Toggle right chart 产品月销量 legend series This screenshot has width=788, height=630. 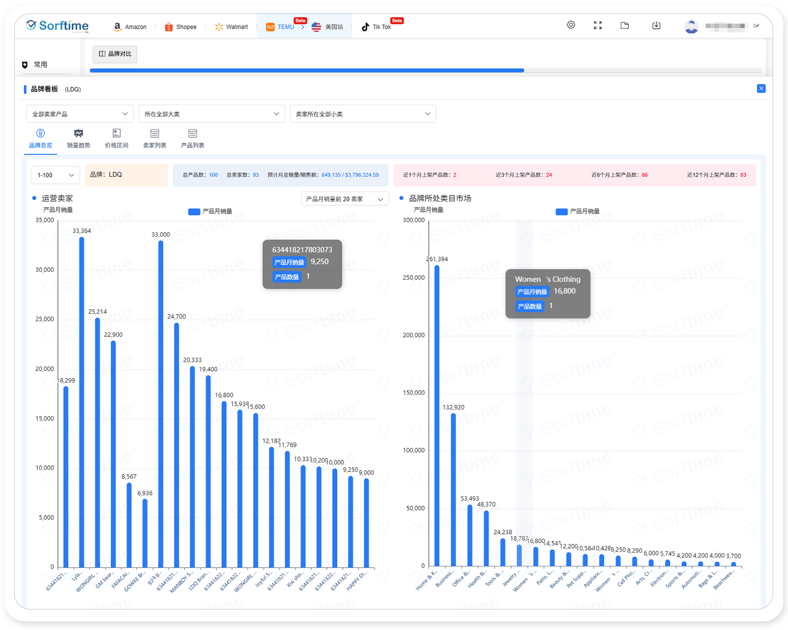click(x=577, y=212)
